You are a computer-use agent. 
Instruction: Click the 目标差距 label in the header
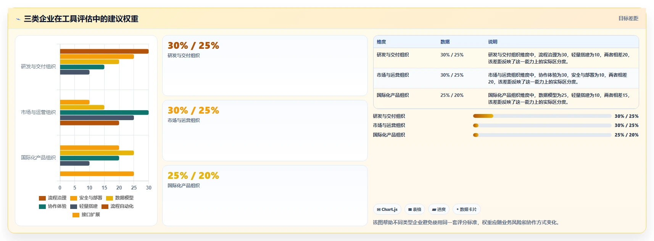pyautogui.click(x=628, y=18)
